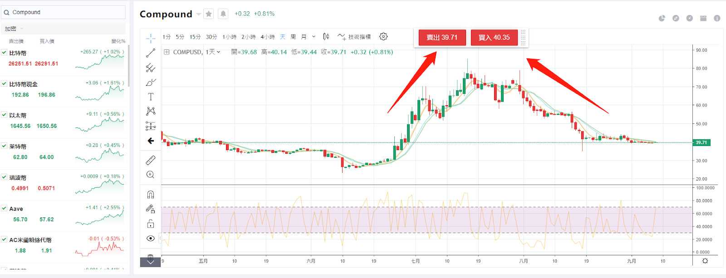Click the zoom in magnifier tool
The width and height of the screenshot is (726, 278).
click(x=151, y=175)
